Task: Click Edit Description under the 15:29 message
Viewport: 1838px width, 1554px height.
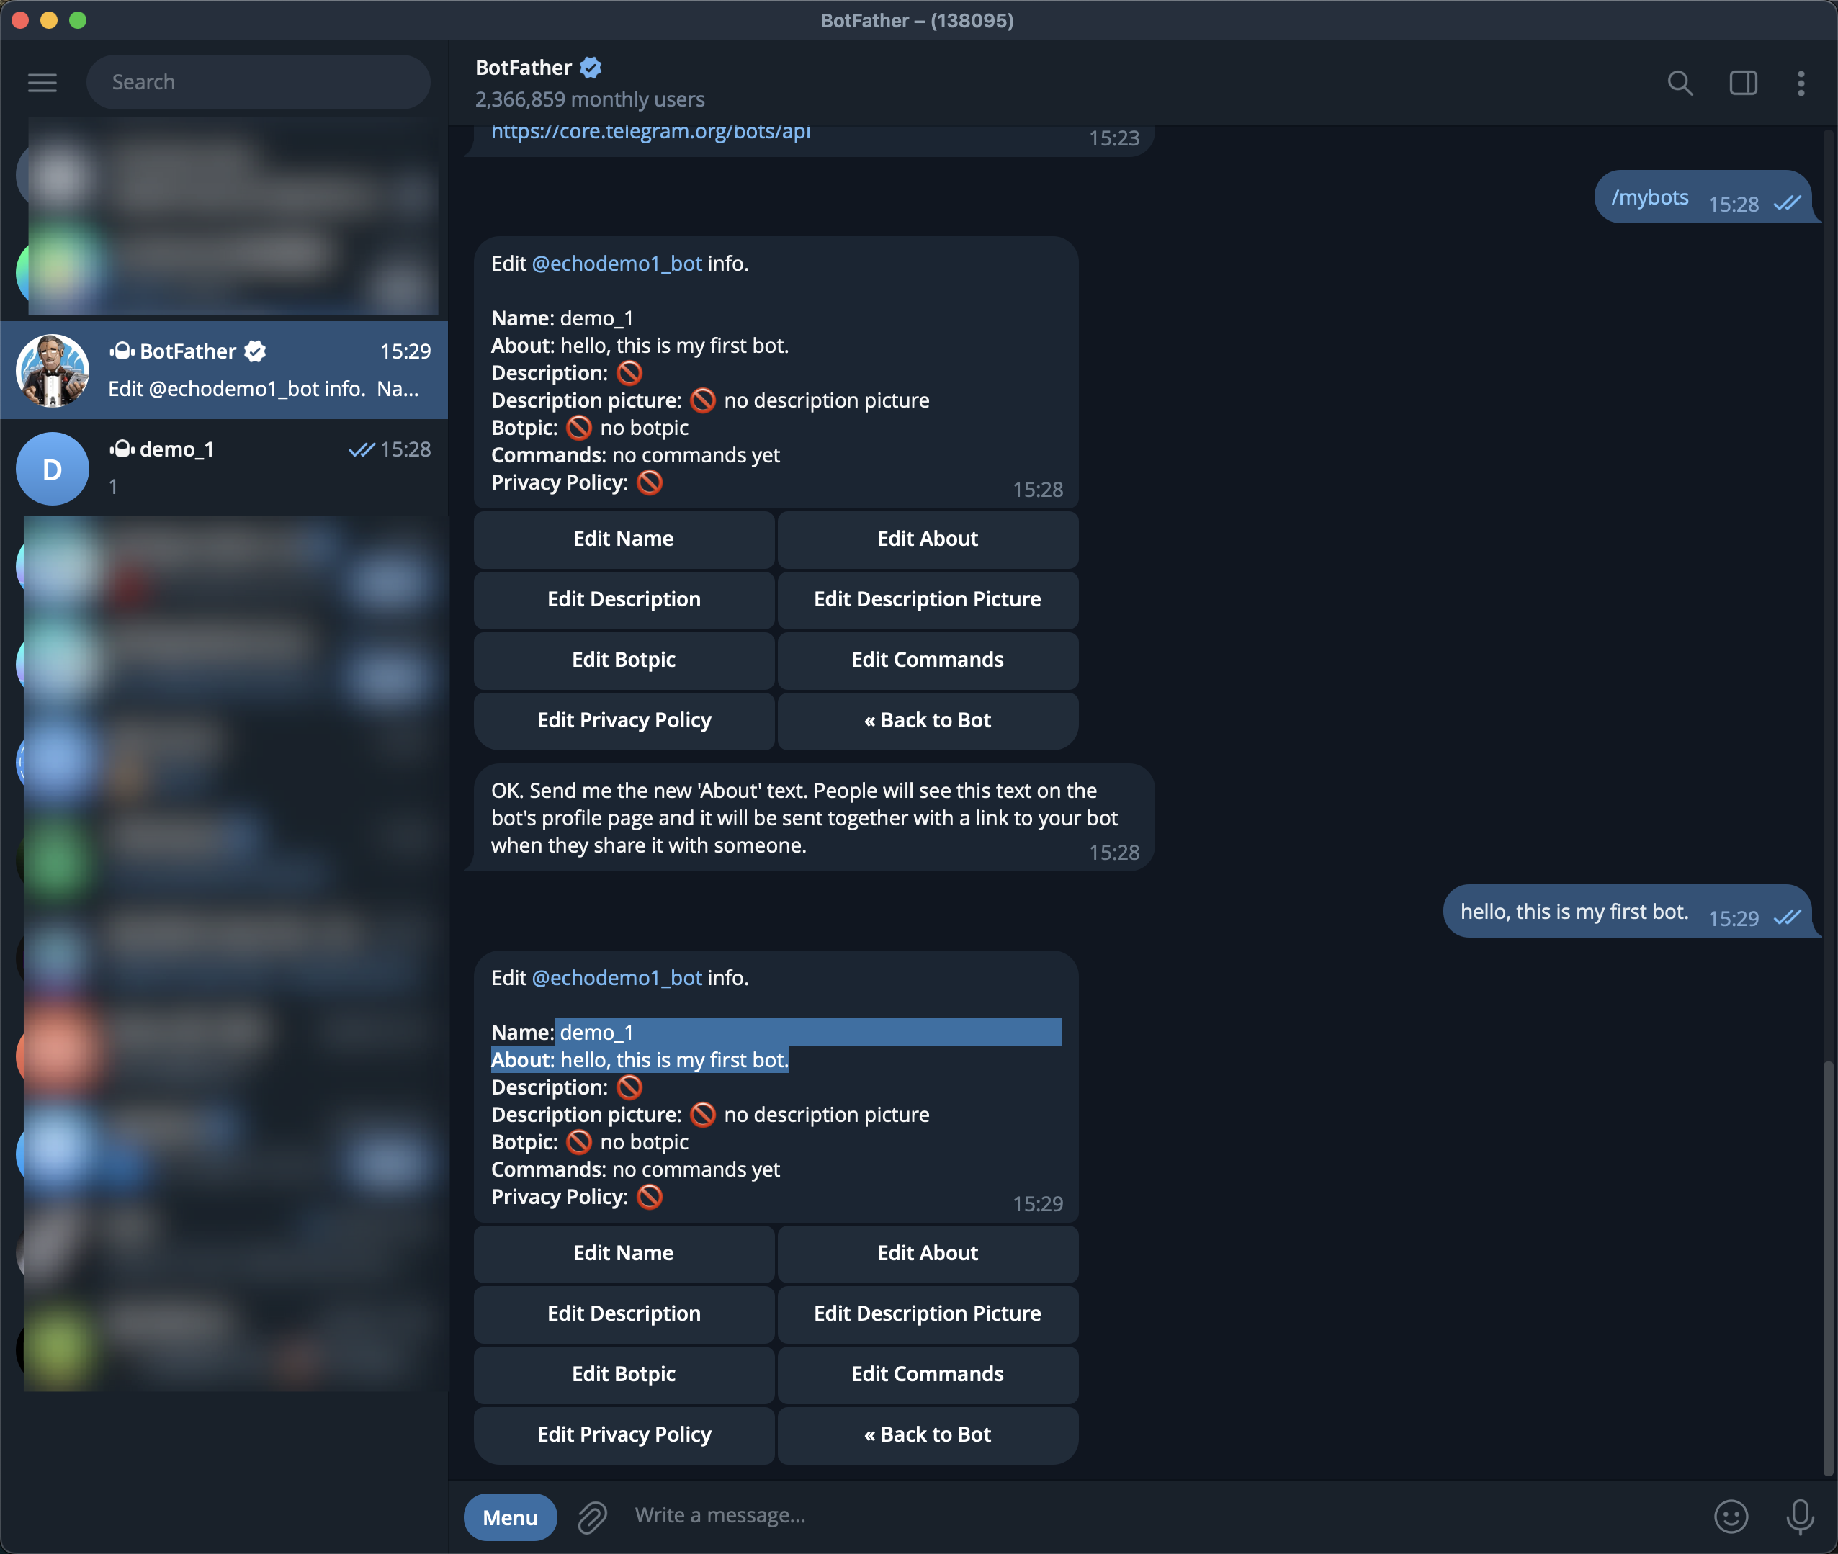Action: tap(624, 1314)
